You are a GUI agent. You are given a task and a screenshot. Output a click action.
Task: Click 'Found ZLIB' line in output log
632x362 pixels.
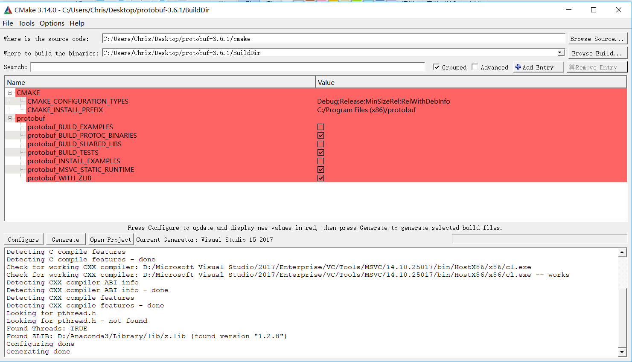pos(147,336)
